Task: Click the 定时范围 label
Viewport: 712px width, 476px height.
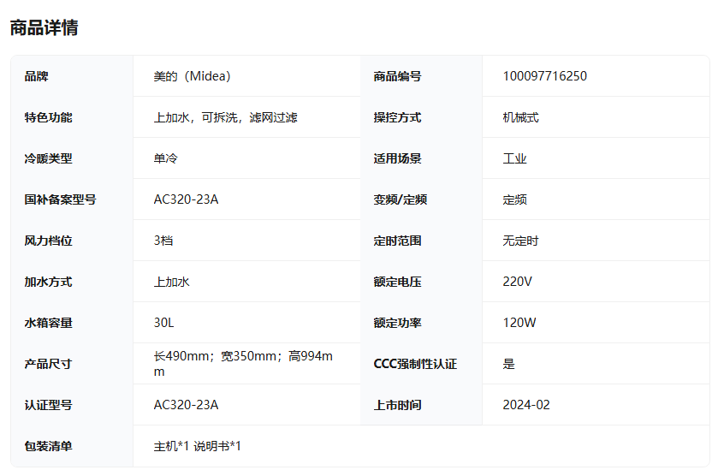Action: pos(397,241)
